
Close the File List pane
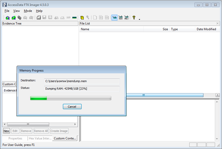217,23
